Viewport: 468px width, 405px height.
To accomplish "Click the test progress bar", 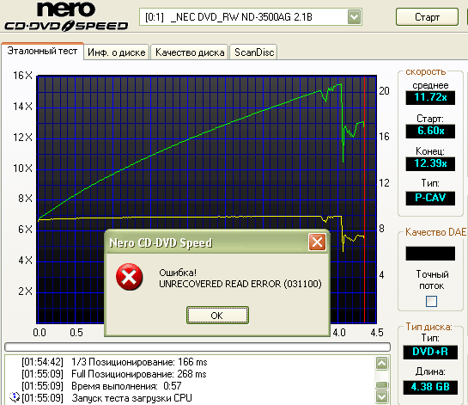I will coord(198,347).
